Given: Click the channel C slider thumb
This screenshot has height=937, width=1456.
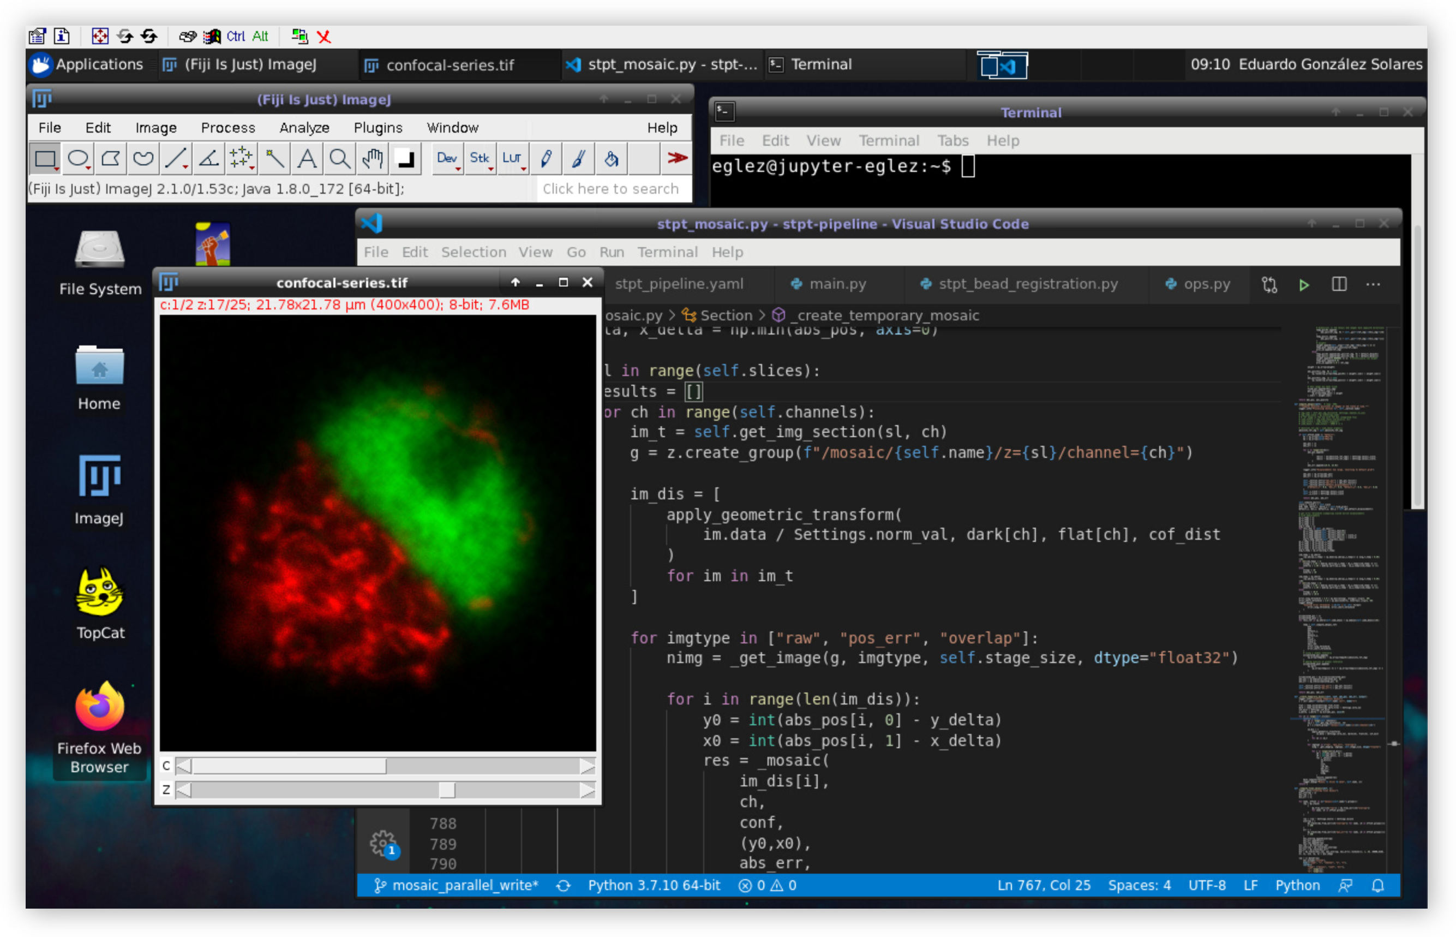Looking at the screenshot, I should tap(290, 766).
